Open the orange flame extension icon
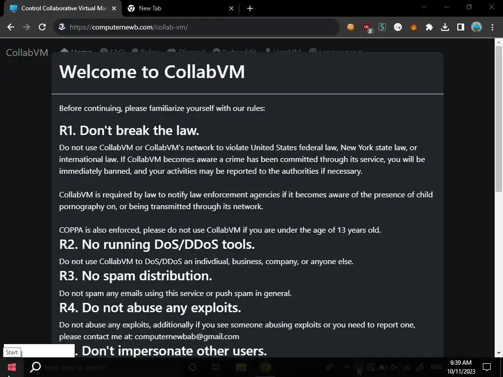The width and height of the screenshot is (503, 377). pos(414,27)
